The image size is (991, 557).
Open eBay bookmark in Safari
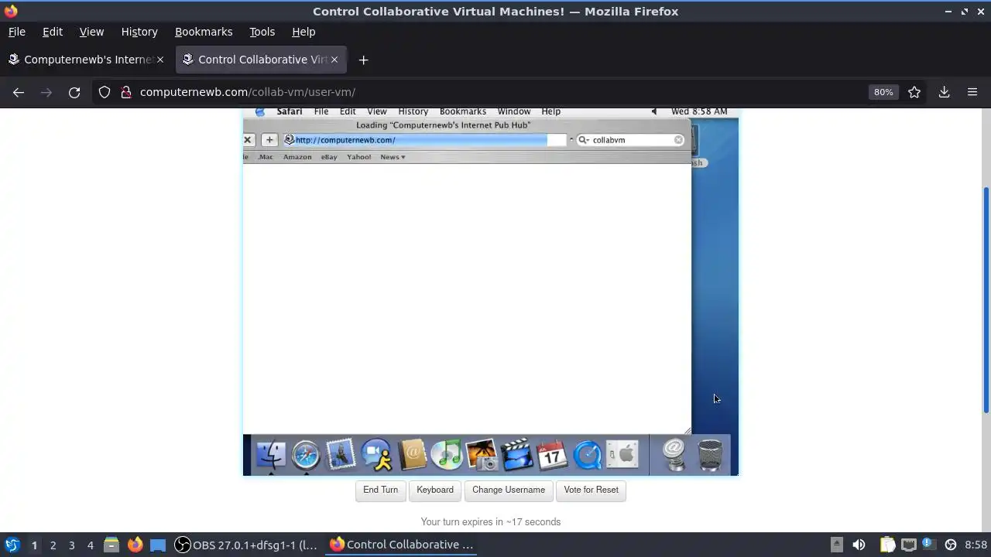[329, 157]
